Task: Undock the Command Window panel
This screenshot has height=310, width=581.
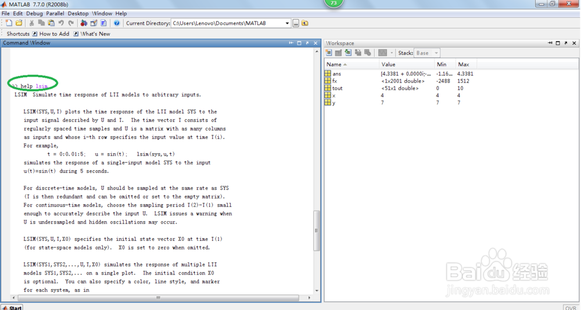Action: tap(307, 43)
